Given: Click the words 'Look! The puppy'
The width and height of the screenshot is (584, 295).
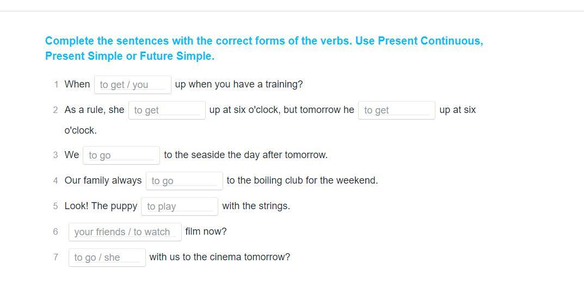Looking at the screenshot, I should point(101,206).
